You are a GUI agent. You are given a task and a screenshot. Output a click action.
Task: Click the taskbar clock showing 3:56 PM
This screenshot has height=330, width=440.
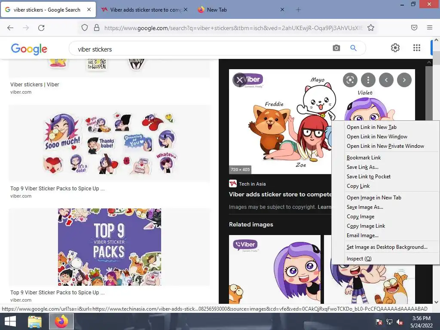click(x=421, y=321)
